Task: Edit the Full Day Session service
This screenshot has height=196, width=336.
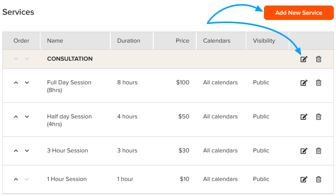Action: point(304,83)
